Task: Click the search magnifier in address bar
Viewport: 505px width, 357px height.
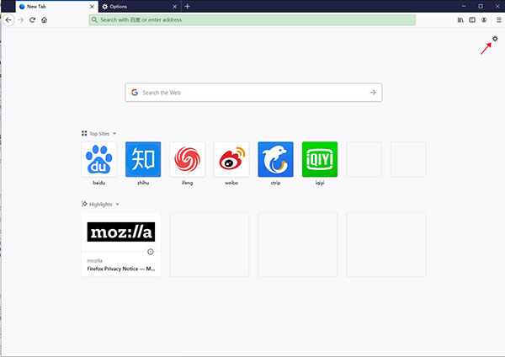Action: 94,20
